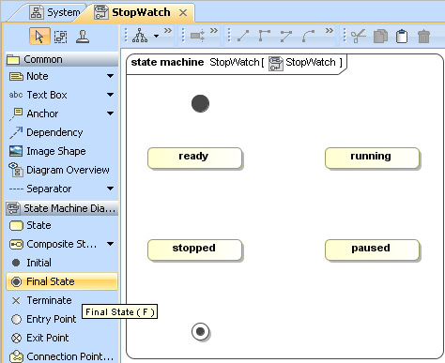Choose the rectilinear path style icon
This screenshot has width=445, height=363.
(x=265, y=36)
